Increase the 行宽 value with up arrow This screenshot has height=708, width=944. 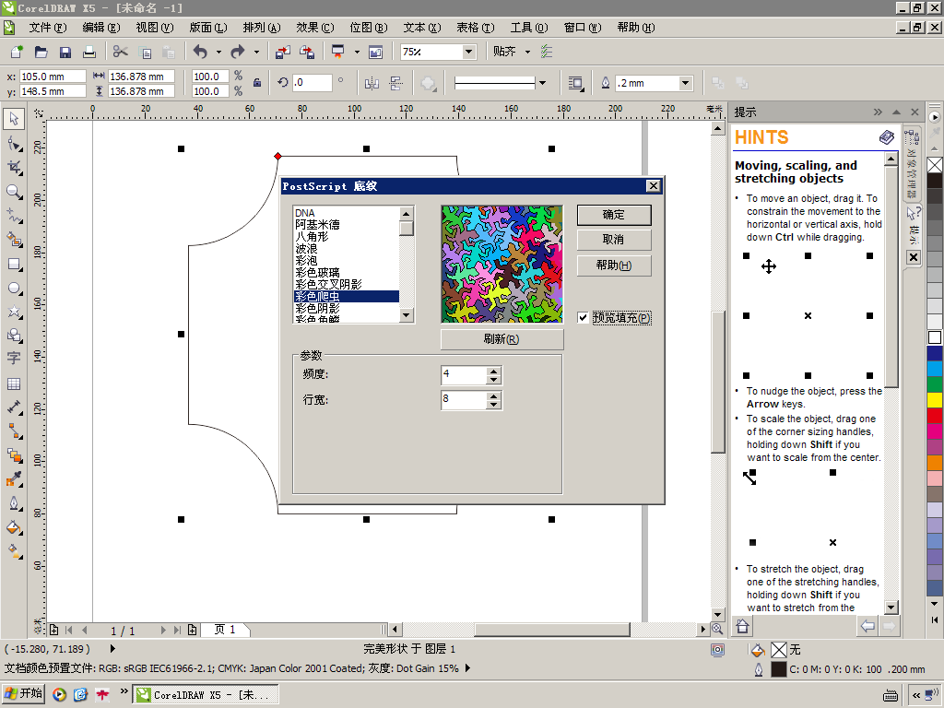(494, 396)
